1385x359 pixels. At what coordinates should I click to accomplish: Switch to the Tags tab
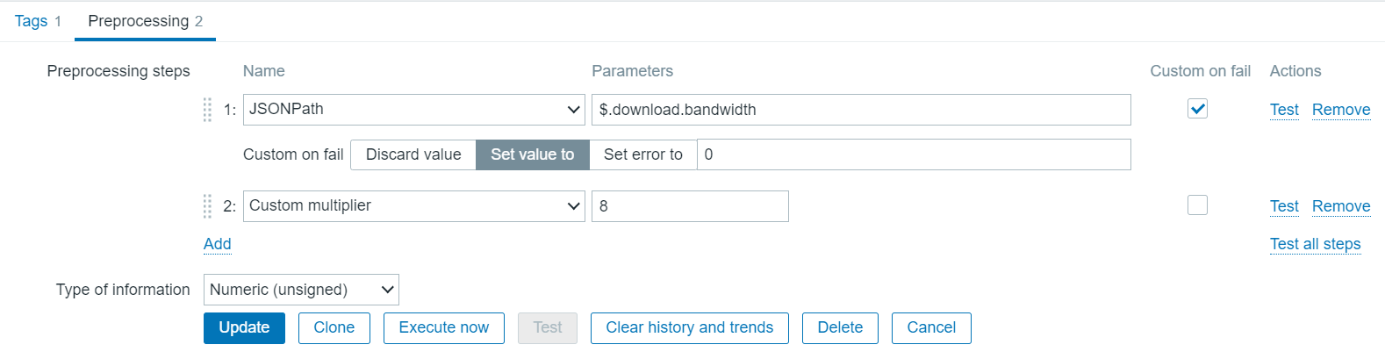click(38, 21)
